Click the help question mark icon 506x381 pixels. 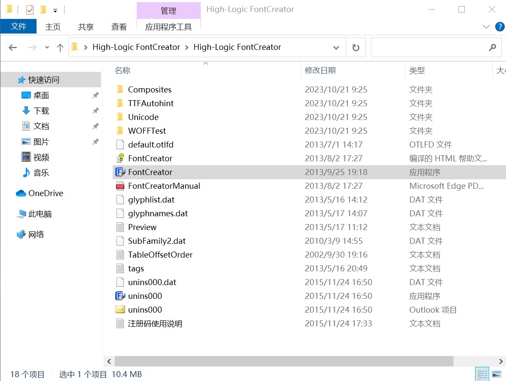point(500,27)
